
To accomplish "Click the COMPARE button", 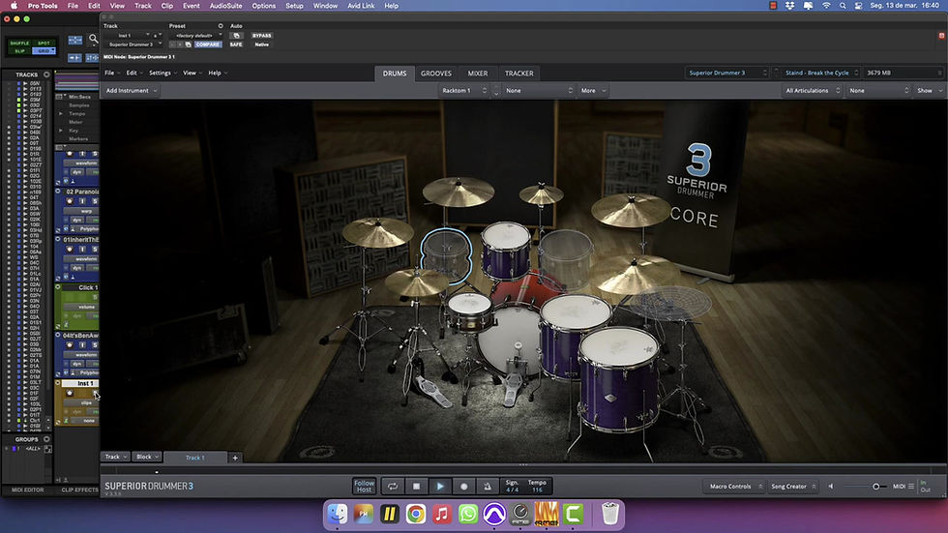I will [207, 44].
